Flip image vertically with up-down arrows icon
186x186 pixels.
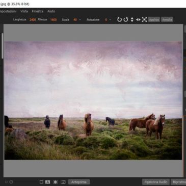[132, 20]
